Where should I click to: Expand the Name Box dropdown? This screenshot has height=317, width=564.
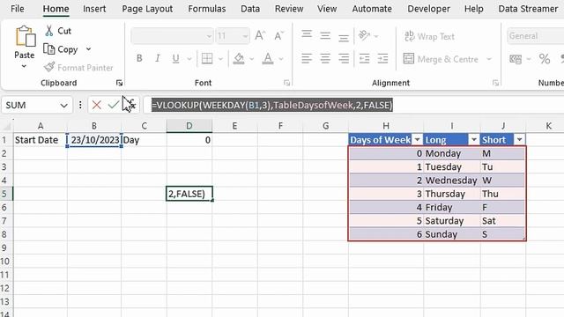(63, 106)
